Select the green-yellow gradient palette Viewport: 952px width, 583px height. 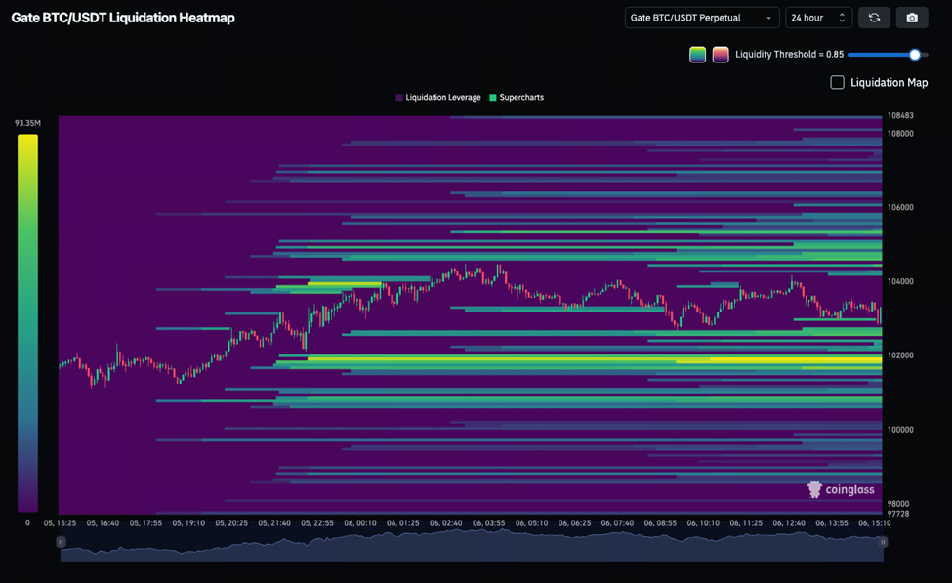(695, 54)
